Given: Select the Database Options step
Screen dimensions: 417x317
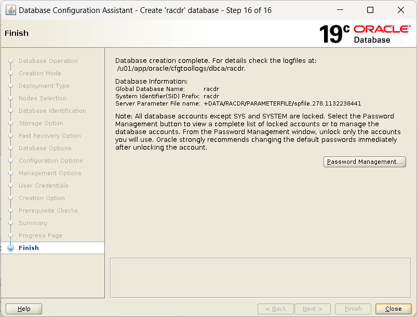Looking at the screenshot, I should pyautogui.click(x=45, y=148).
